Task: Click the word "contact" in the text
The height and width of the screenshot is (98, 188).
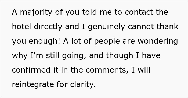Action: click(x=139, y=12)
